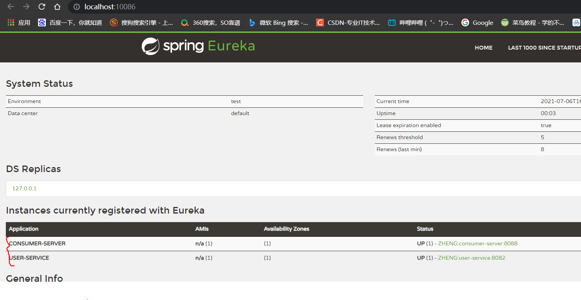Select the USER-SERVICE application cell
Screen dimensions: 581x300
click(x=29, y=258)
